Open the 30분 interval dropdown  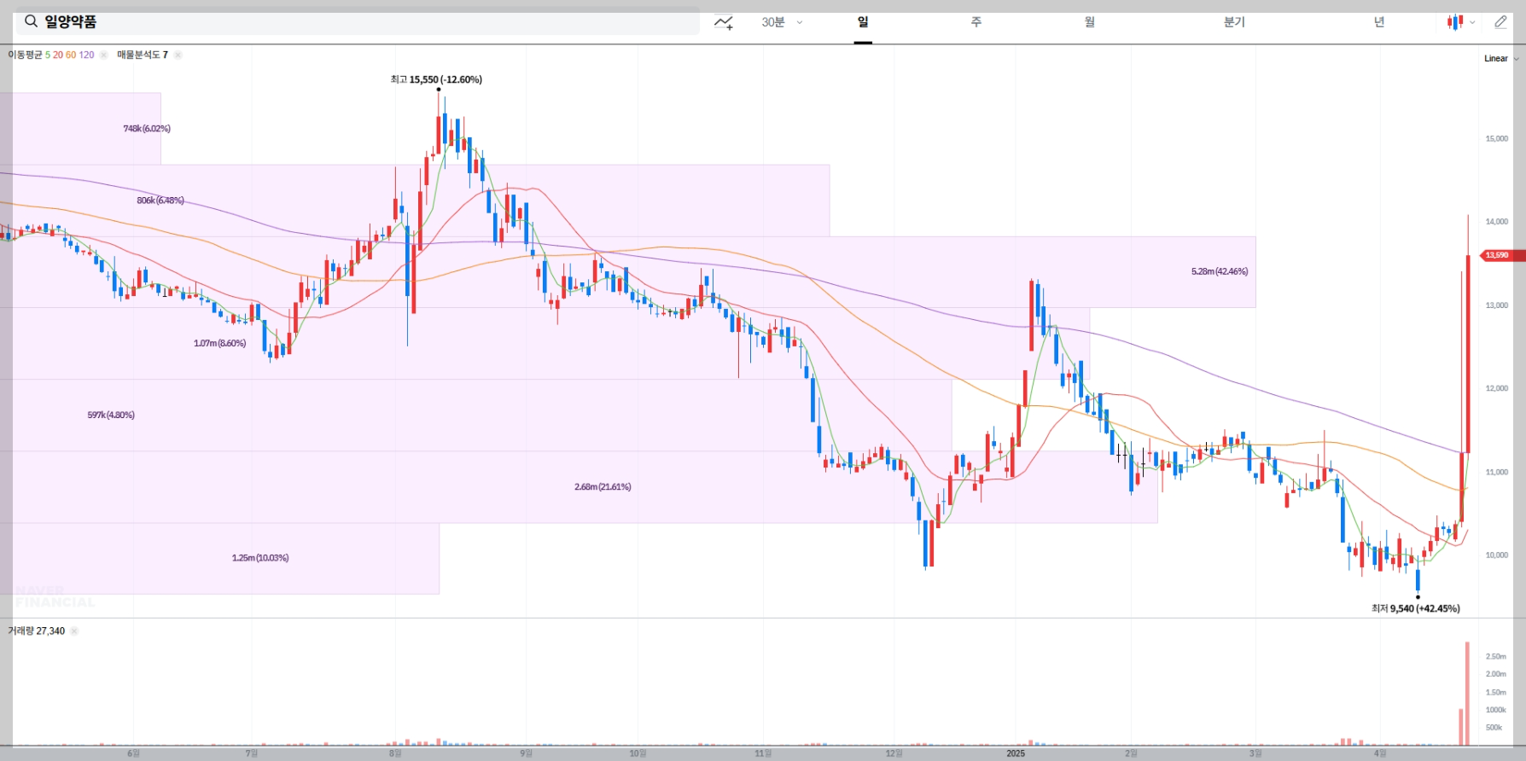(782, 22)
